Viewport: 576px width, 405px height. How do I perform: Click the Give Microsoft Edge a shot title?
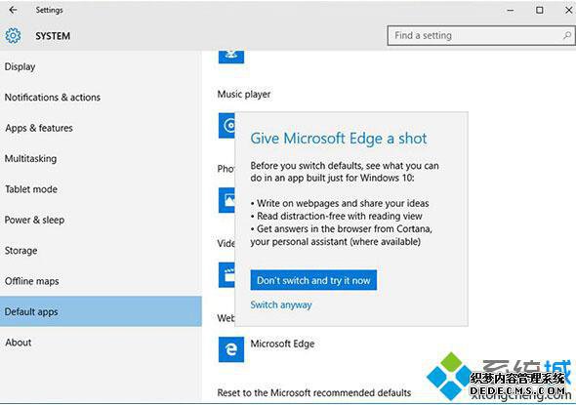[339, 139]
